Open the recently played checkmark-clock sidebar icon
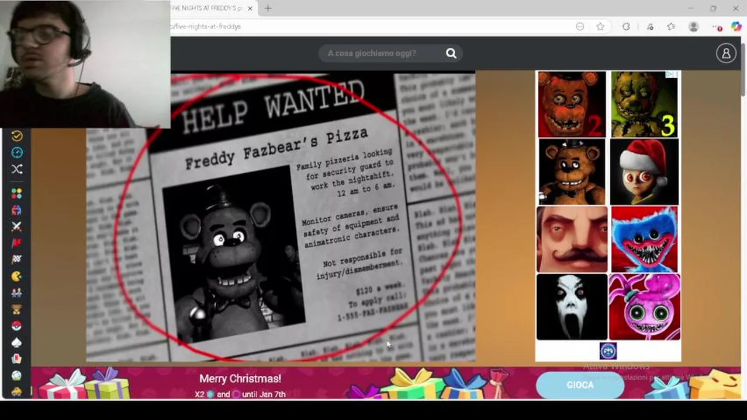 click(17, 136)
